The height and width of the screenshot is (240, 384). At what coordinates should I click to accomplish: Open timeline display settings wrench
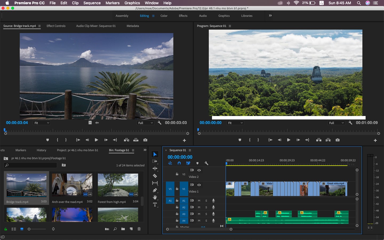206,163
